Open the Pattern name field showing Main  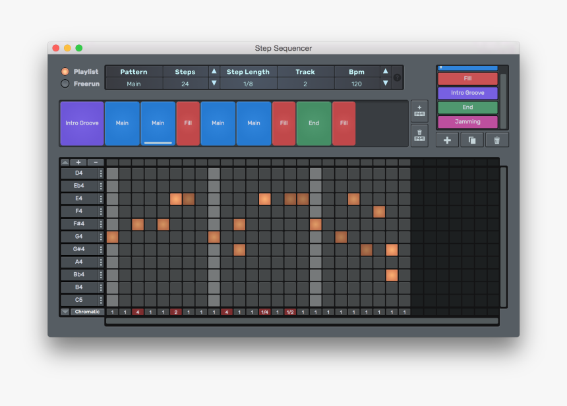tap(133, 84)
